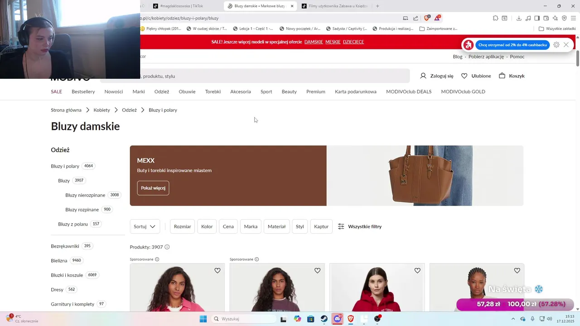Open new browser tab with plus icon
Viewport: 580px width, 326px height.
377,6
